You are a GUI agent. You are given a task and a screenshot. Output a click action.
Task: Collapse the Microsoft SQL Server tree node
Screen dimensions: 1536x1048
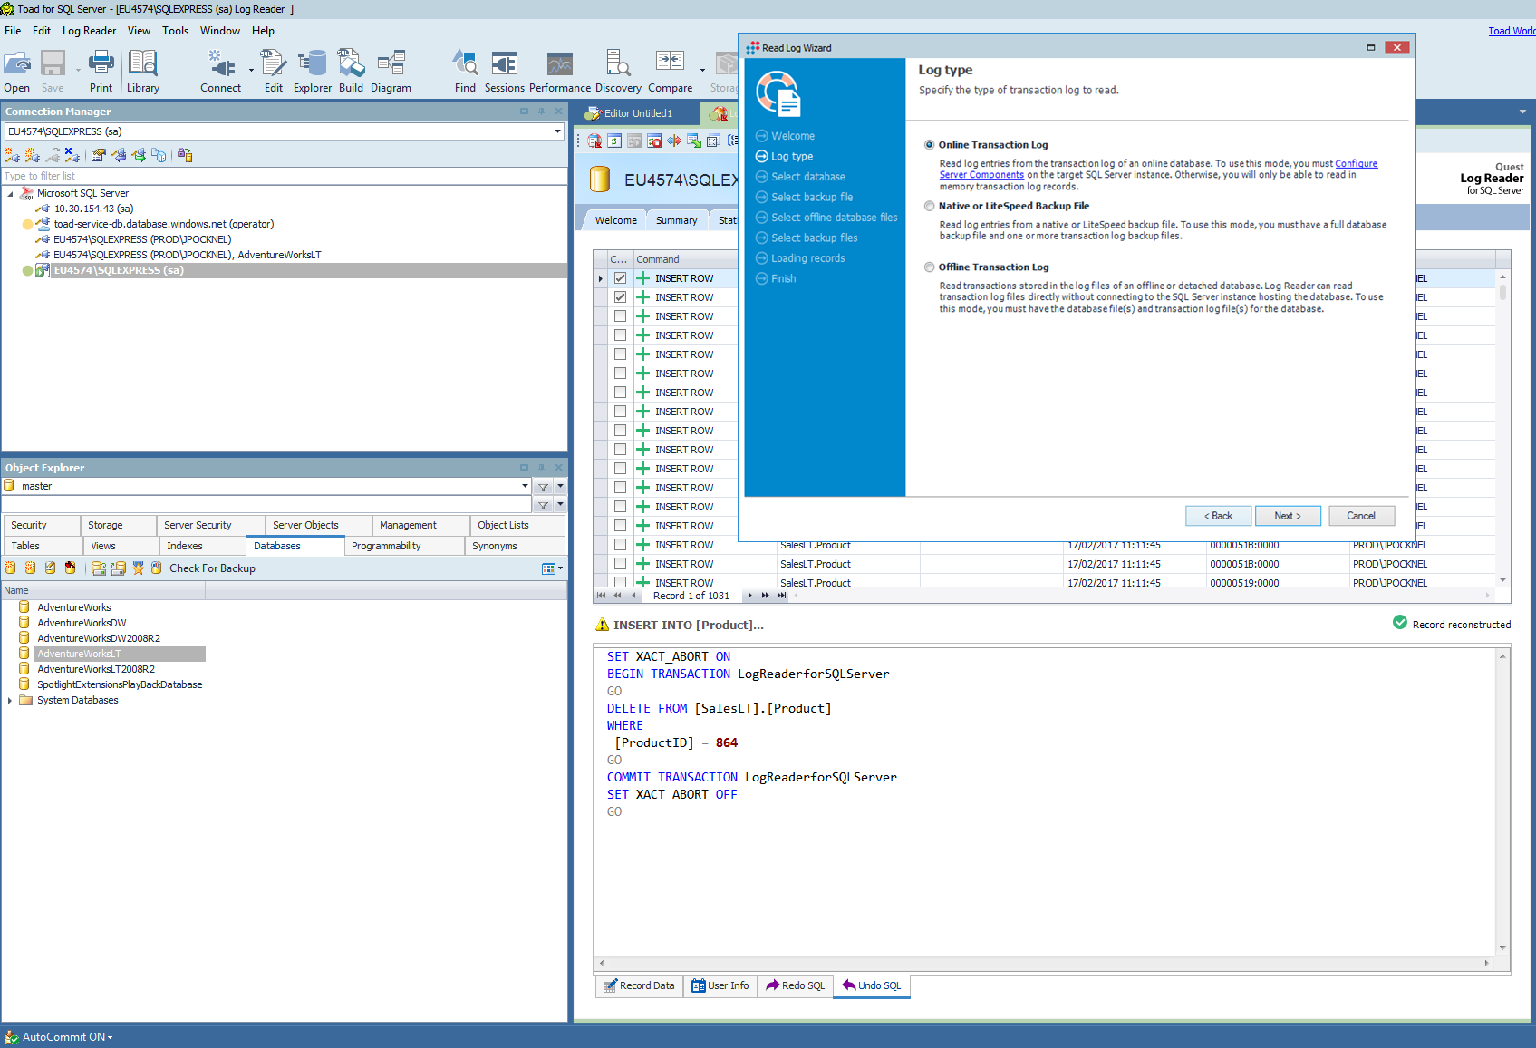(x=11, y=193)
